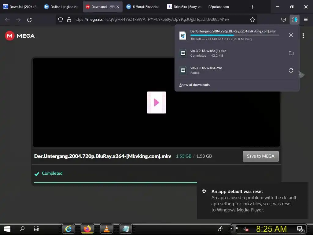Open Save to Pocket
This screenshot has height=235, width=313.
tap(283, 20)
